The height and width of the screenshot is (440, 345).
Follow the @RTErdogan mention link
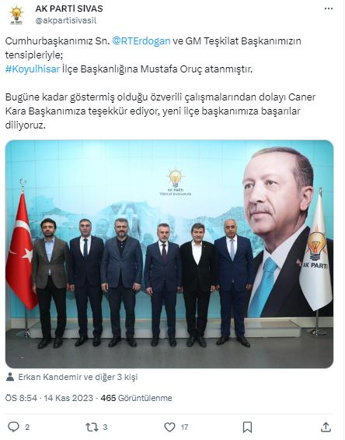point(141,41)
